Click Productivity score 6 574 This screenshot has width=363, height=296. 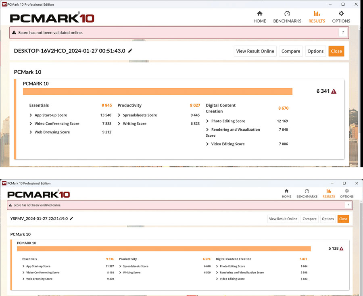pyautogui.click(x=207, y=259)
